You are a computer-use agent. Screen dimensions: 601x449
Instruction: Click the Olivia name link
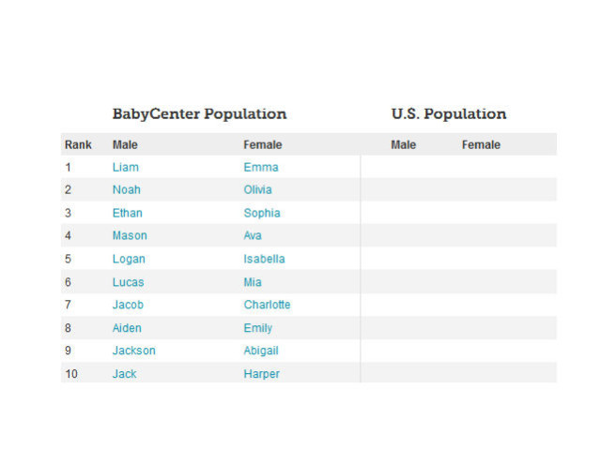[257, 189]
